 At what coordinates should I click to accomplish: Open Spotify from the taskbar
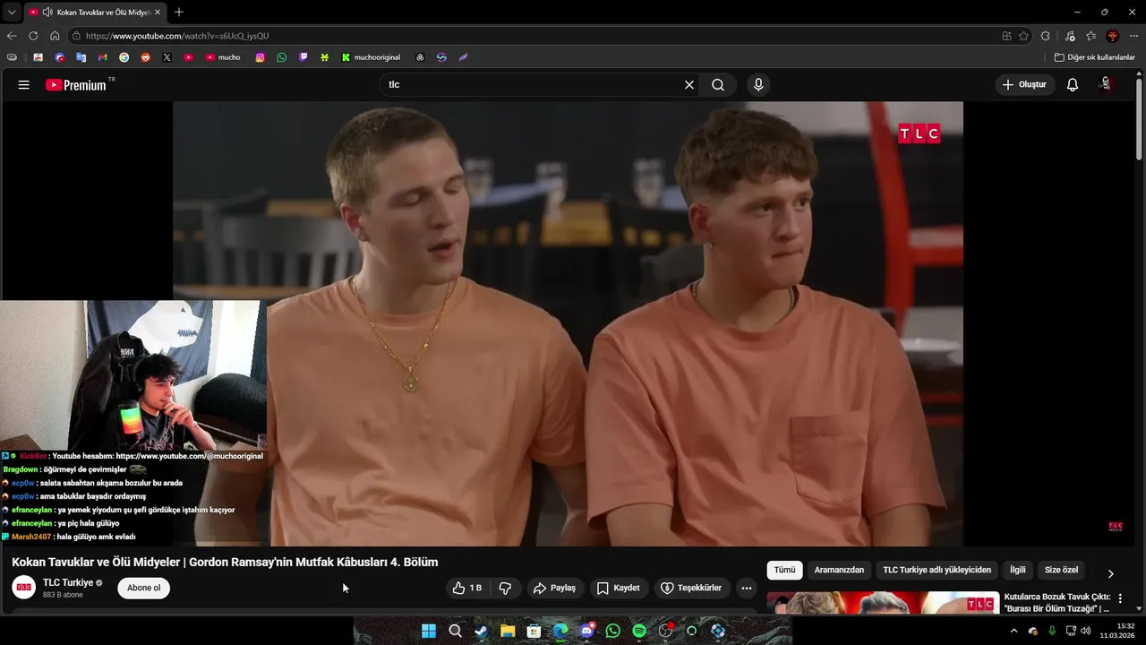(x=639, y=631)
